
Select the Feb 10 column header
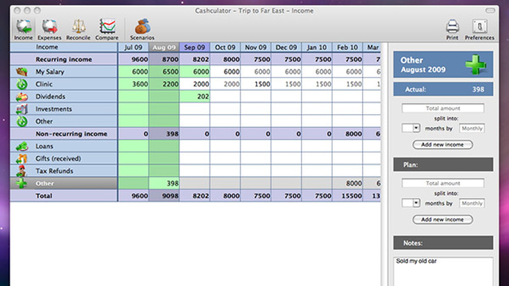pyautogui.click(x=348, y=47)
